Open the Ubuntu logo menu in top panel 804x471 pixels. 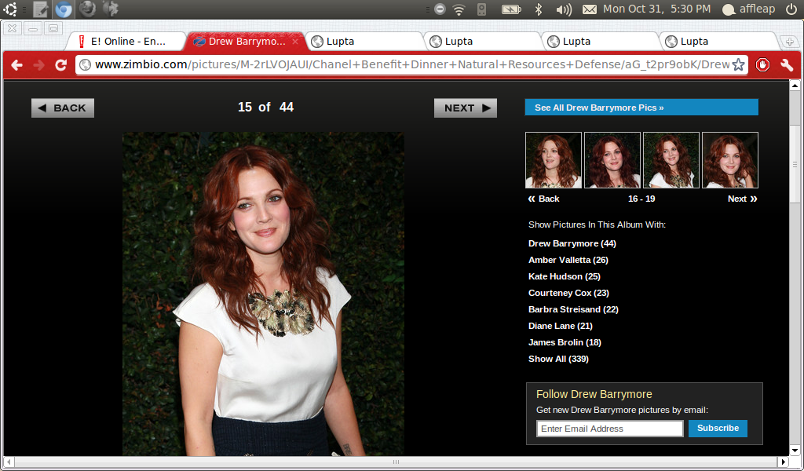coord(9,9)
